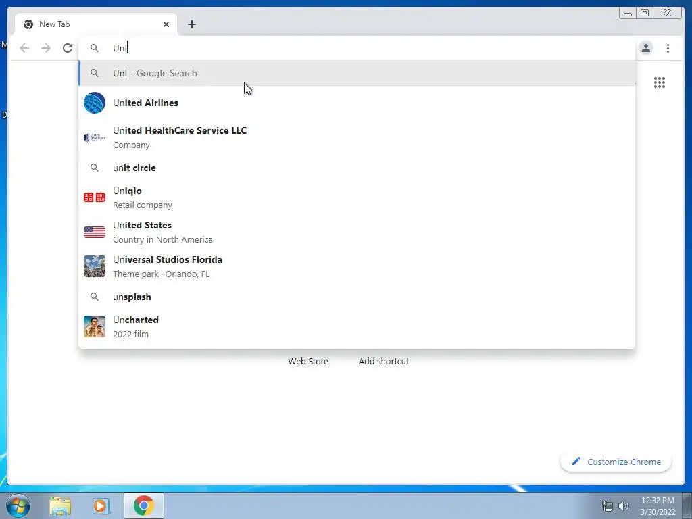Viewport: 692px width, 519px height.
Task: Click the United HealthCare logo icon
Action: 95,137
